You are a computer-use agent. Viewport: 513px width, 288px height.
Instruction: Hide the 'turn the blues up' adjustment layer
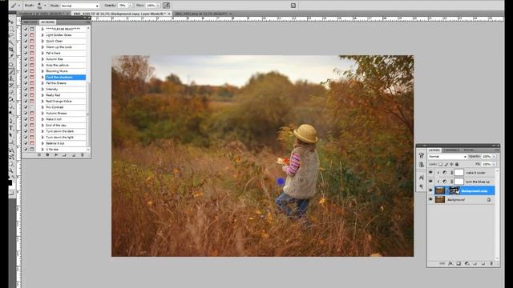click(430, 182)
